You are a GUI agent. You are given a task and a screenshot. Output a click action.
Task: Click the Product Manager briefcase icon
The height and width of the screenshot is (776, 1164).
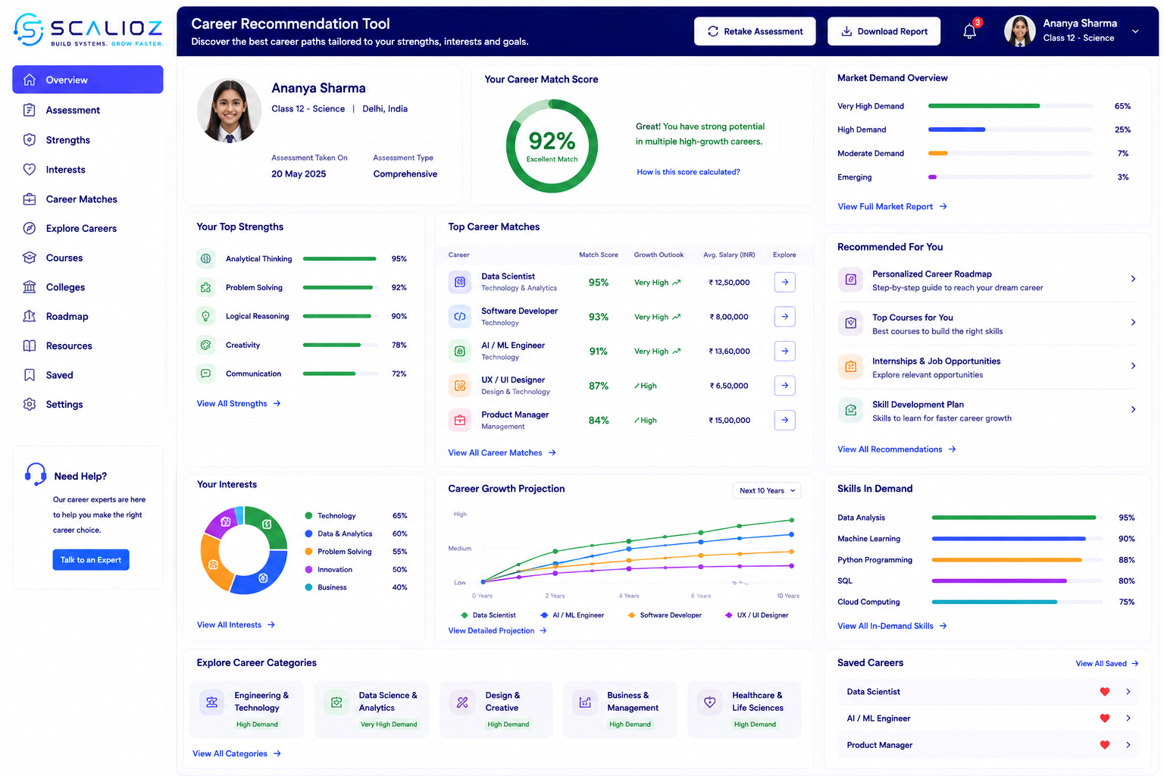point(460,420)
